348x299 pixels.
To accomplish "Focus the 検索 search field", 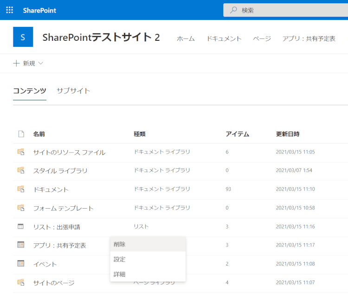I will click(x=285, y=10).
